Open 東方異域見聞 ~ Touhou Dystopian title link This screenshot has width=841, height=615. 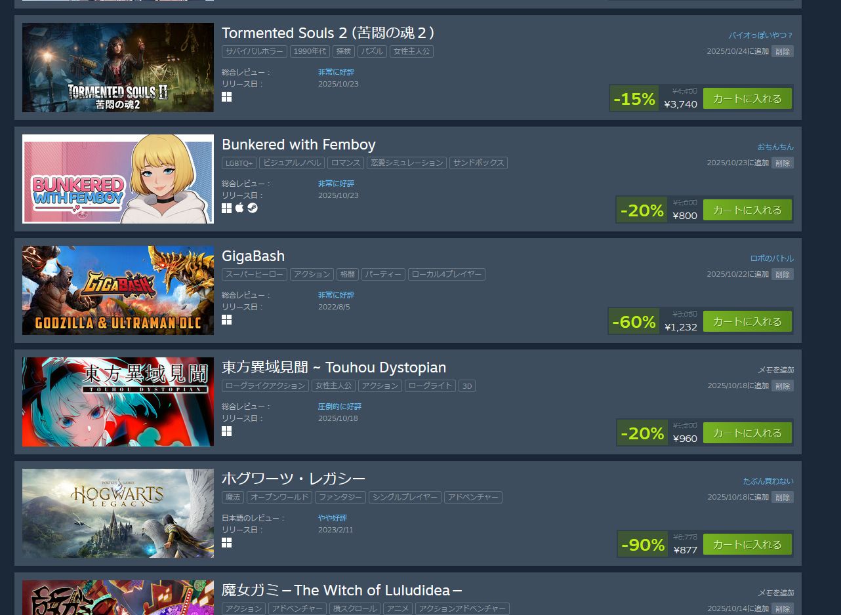click(x=334, y=367)
